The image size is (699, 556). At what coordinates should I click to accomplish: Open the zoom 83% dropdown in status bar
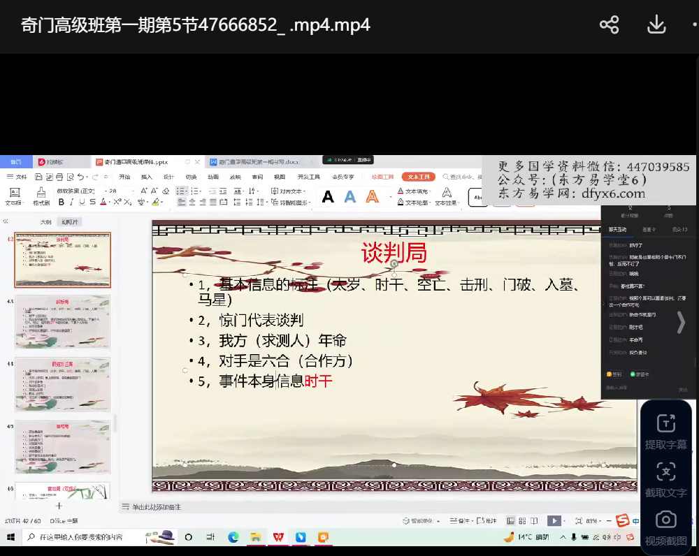pyautogui.click(x=593, y=520)
